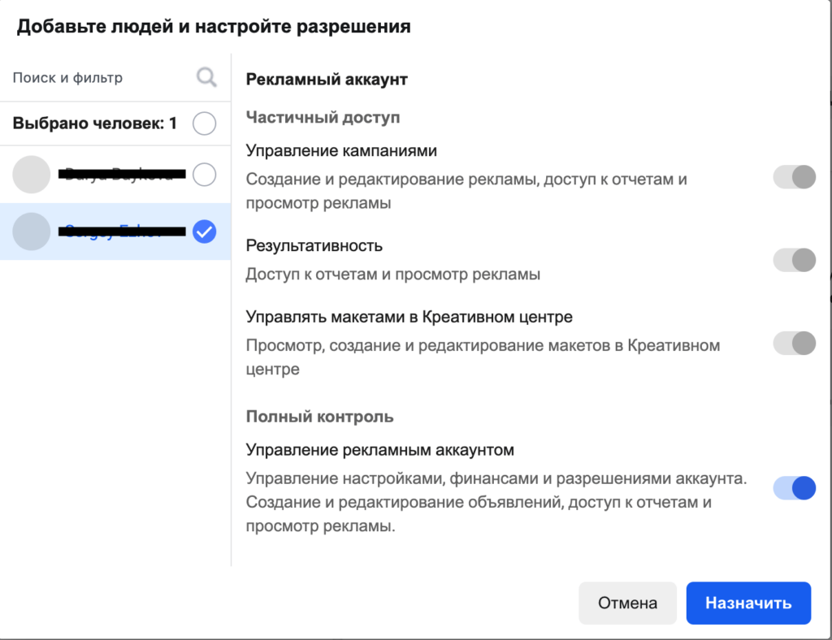Click the blue "Назначить" button
The image size is (832, 640).
tap(748, 603)
